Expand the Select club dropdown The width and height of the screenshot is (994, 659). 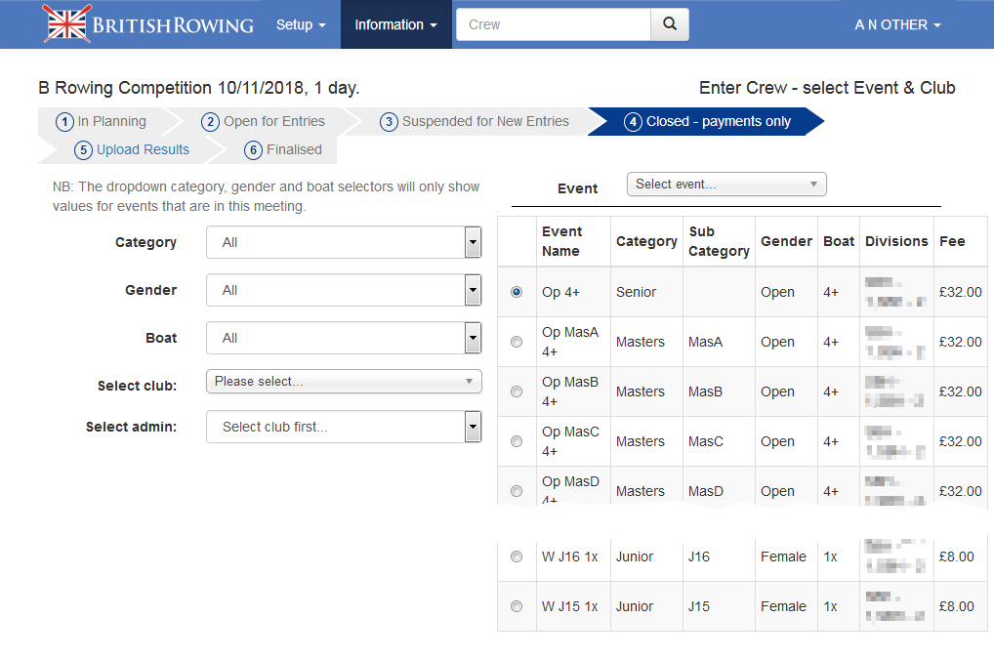344,382
